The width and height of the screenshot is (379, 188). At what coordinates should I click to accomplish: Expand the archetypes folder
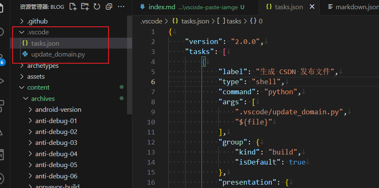coord(42,66)
